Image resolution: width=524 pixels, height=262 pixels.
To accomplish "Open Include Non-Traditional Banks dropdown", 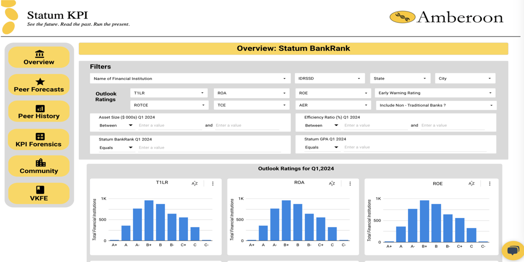I will tap(435, 105).
